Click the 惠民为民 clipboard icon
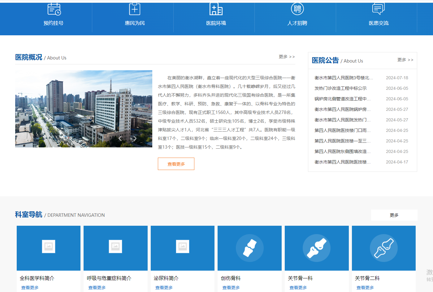This screenshot has width=433, height=292. (135, 9)
